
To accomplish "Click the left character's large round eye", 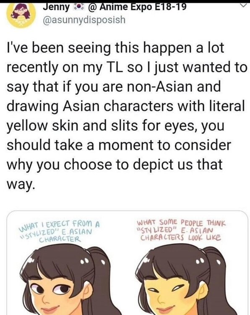I will pyautogui.click(x=64, y=289).
